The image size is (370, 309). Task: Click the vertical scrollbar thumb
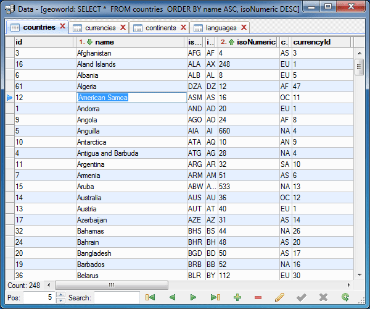click(x=360, y=67)
